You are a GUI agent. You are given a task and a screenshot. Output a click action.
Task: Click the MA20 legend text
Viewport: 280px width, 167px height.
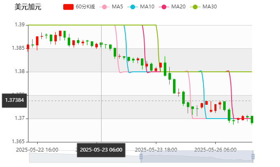click(178, 7)
